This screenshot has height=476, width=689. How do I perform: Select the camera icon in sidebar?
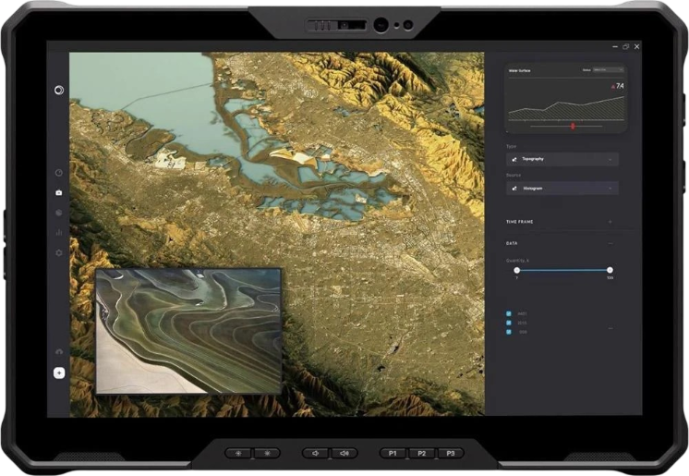[59, 192]
